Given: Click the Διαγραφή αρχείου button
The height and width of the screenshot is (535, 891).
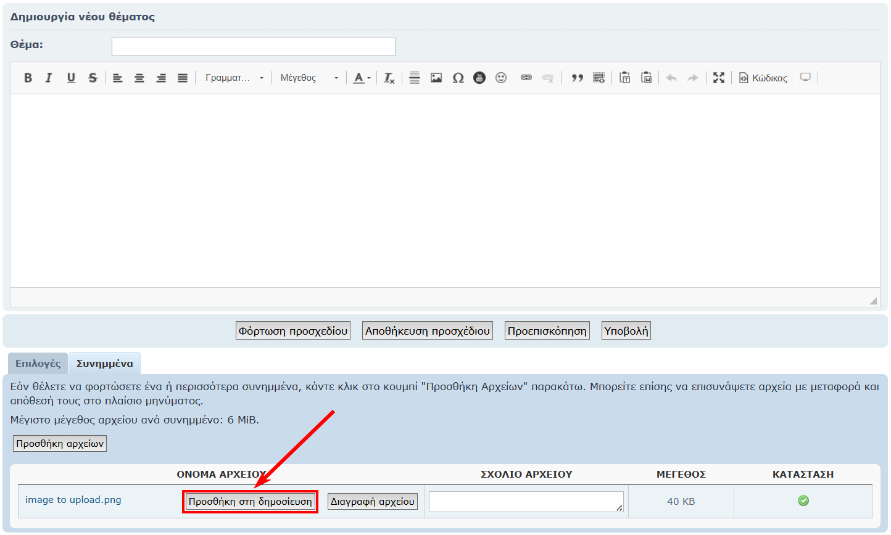Looking at the screenshot, I should pos(373,502).
